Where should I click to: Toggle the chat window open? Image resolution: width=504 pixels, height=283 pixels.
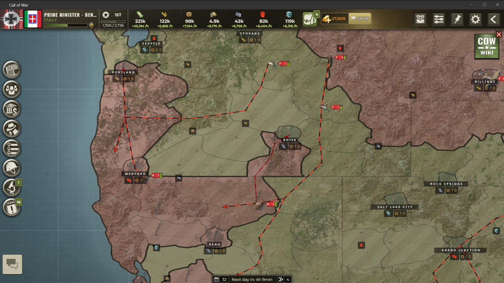coord(13,264)
